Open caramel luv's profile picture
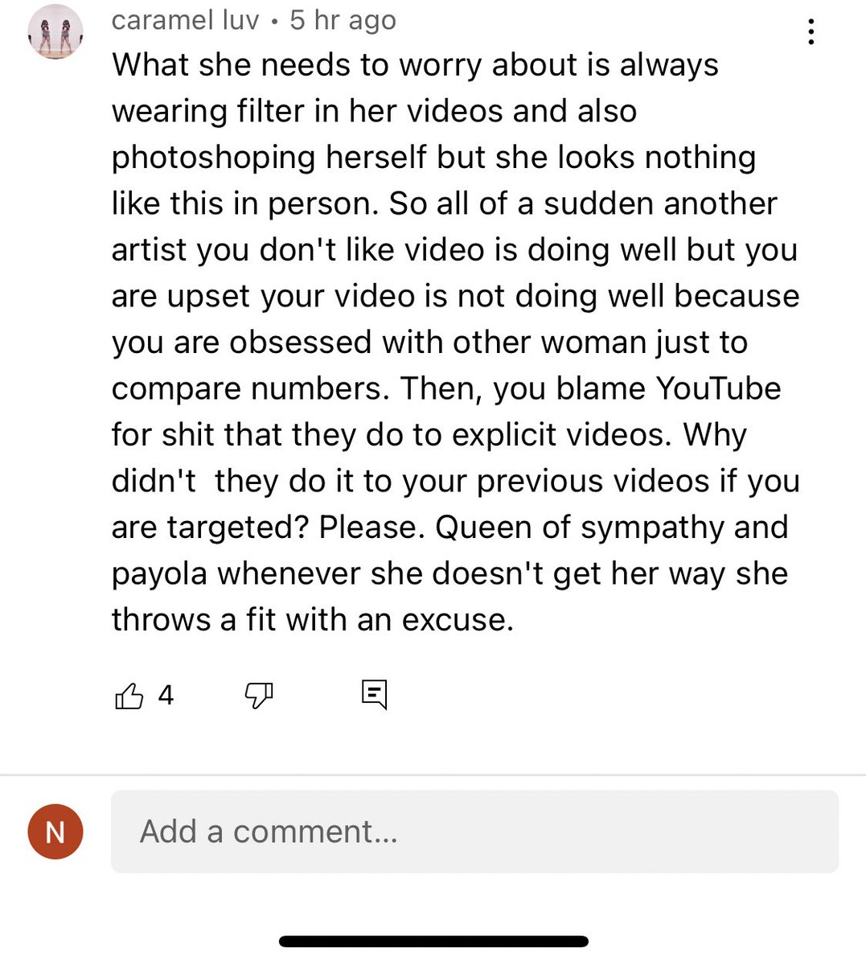The width and height of the screenshot is (866, 965). pyautogui.click(x=55, y=32)
